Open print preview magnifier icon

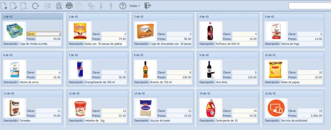pos(59,6)
